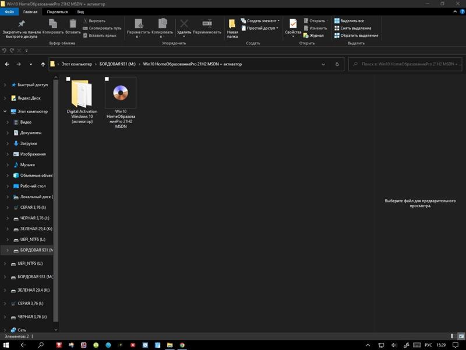
Task: Tick the checkbox on the Win10 ISO file
Action: pos(107,79)
